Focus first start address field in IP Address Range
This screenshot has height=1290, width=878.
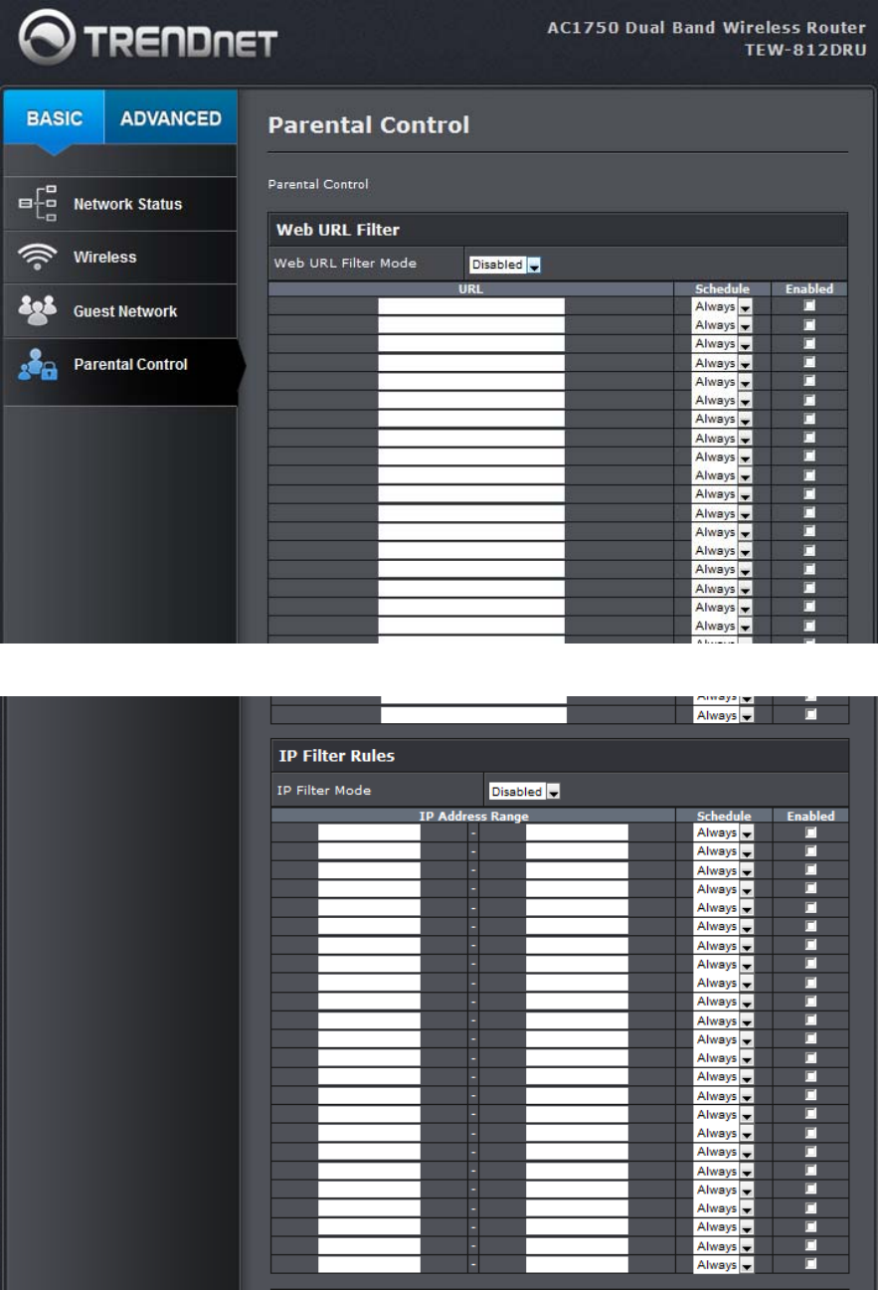pos(369,832)
